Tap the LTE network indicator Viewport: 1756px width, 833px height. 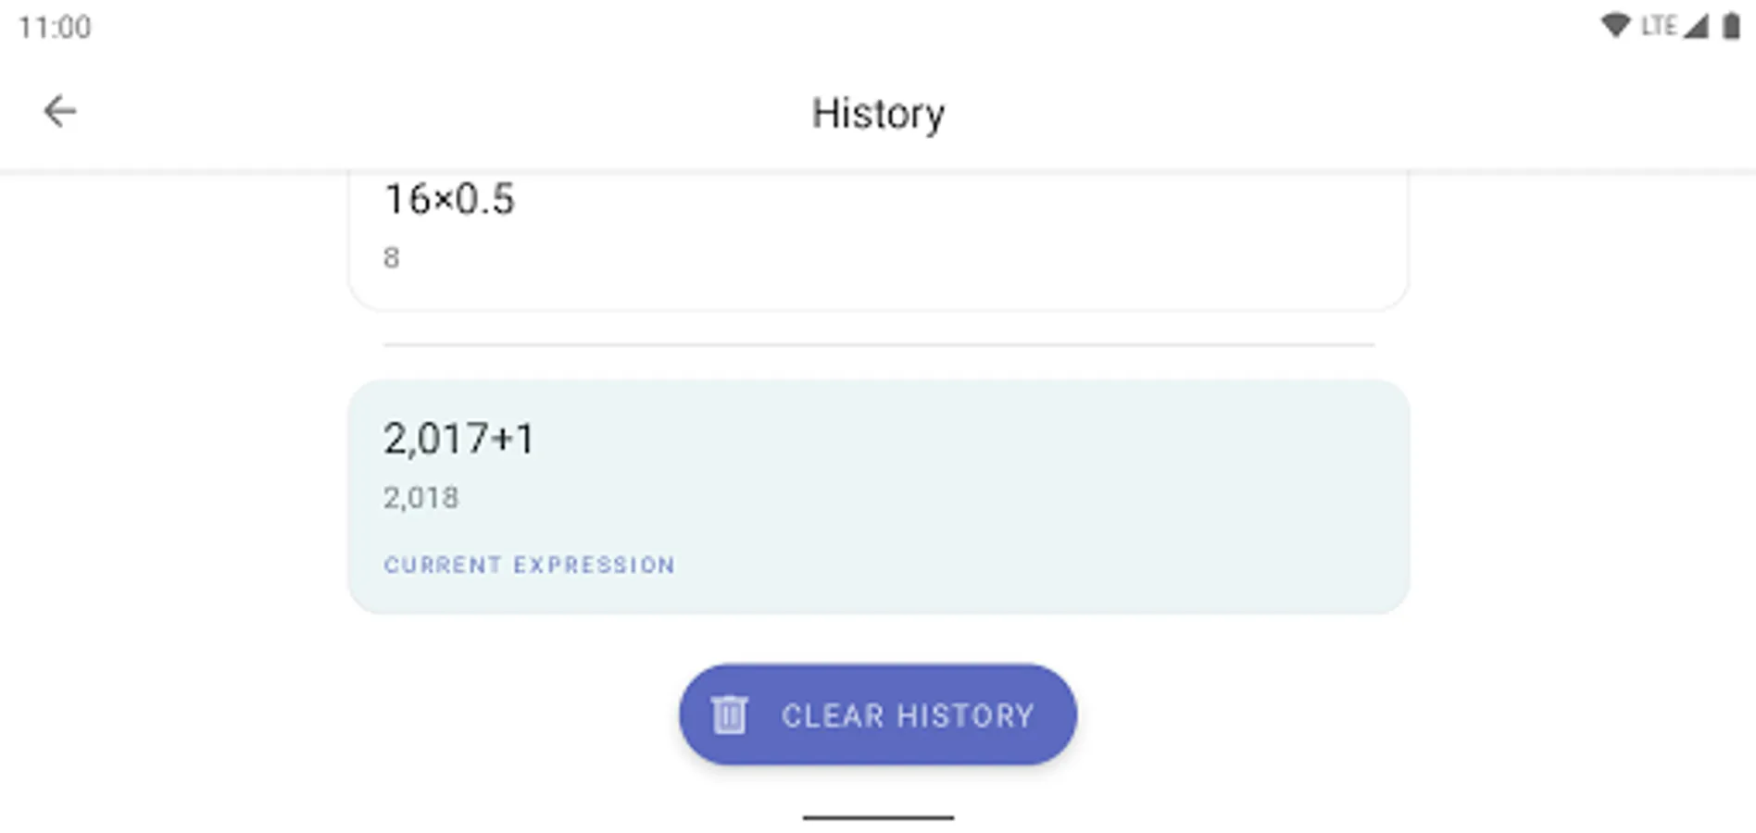1658,26
